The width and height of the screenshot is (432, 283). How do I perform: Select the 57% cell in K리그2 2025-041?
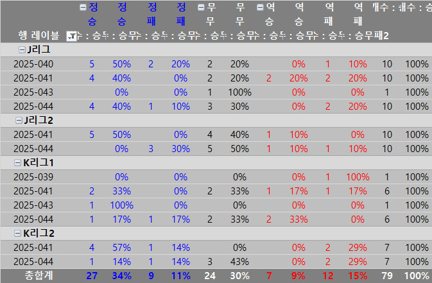pos(121,248)
